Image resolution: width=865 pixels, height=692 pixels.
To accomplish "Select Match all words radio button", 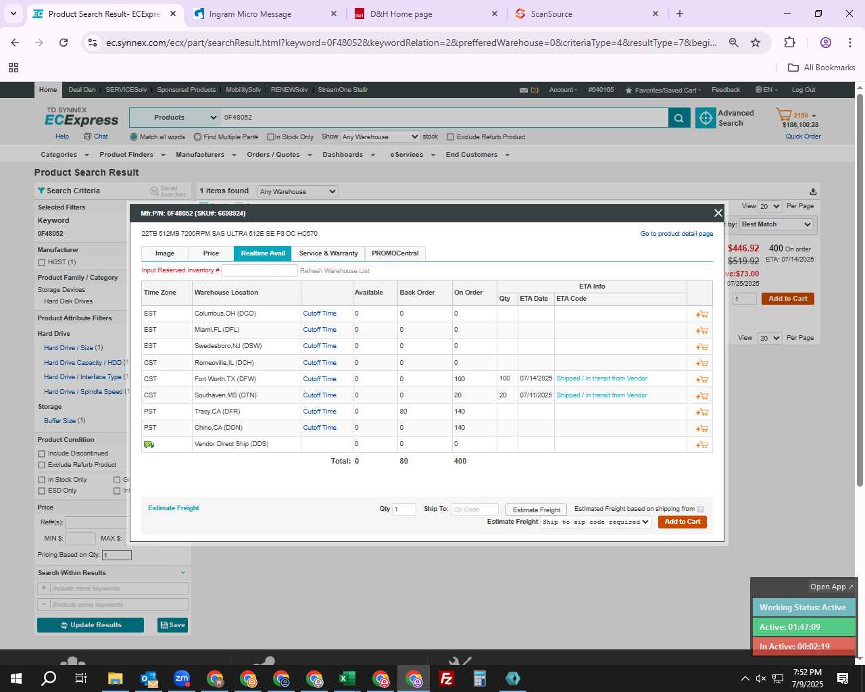I will click(x=134, y=137).
